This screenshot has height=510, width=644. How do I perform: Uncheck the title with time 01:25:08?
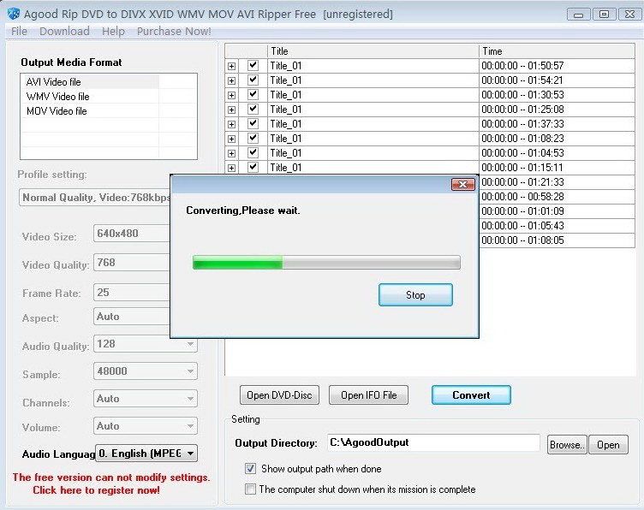(253, 109)
